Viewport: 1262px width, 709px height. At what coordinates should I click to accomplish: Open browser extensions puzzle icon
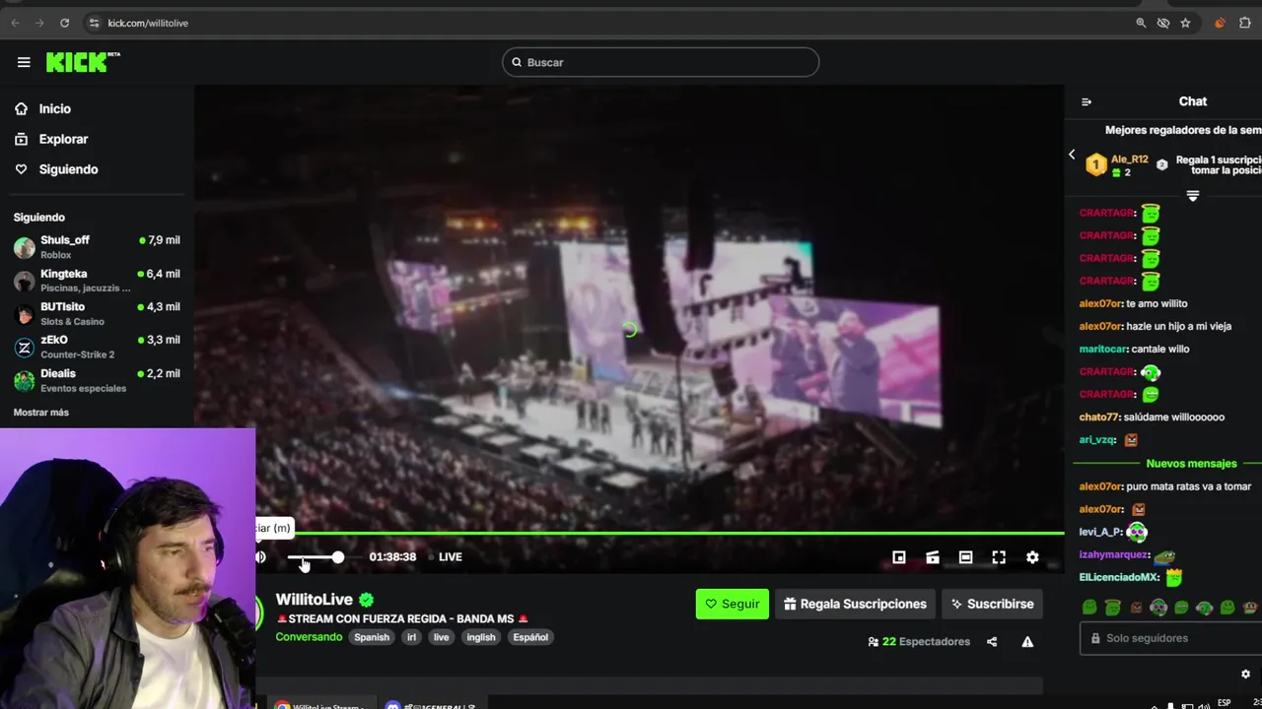click(x=1245, y=23)
